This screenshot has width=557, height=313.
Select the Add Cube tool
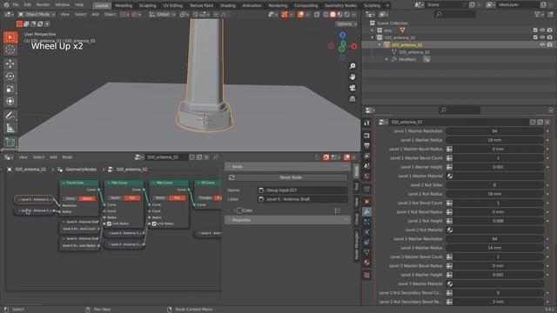10,143
